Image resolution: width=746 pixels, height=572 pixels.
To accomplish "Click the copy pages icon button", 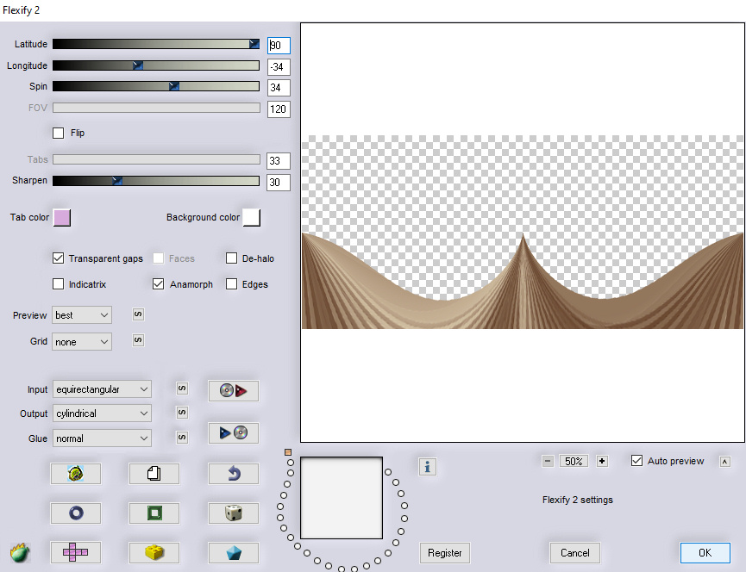I will click(154, 473).
